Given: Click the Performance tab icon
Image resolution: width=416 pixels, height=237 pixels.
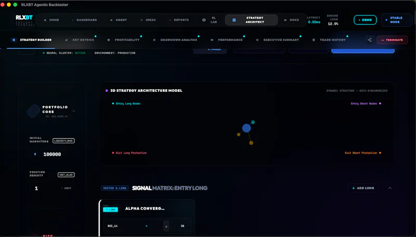Looking at the screenshot, I should coord(212,40).
